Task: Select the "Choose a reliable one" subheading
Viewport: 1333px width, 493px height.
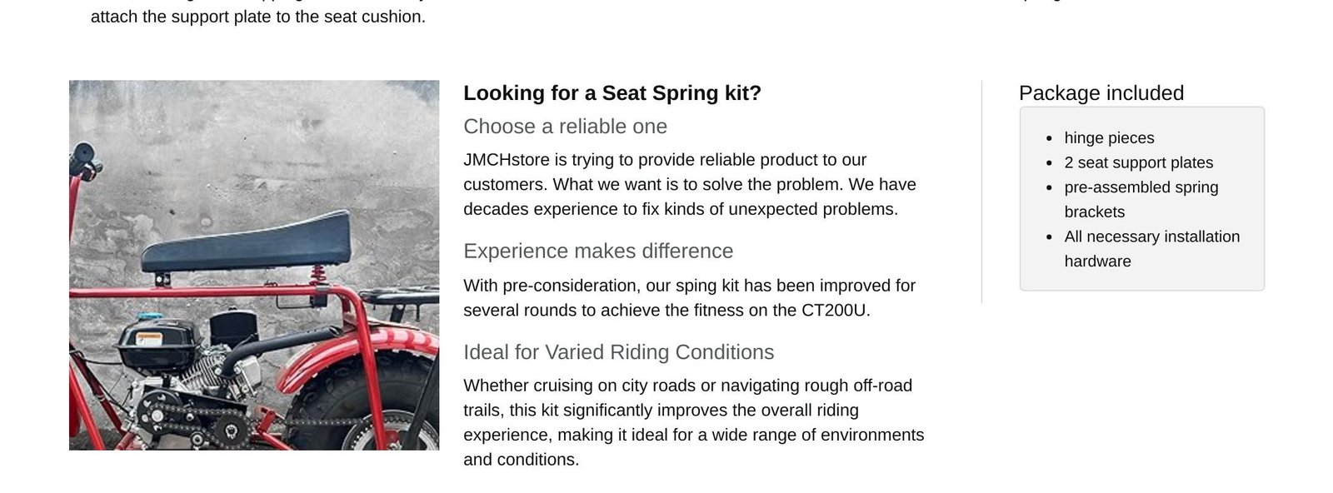Action: (x=565, y=127)
